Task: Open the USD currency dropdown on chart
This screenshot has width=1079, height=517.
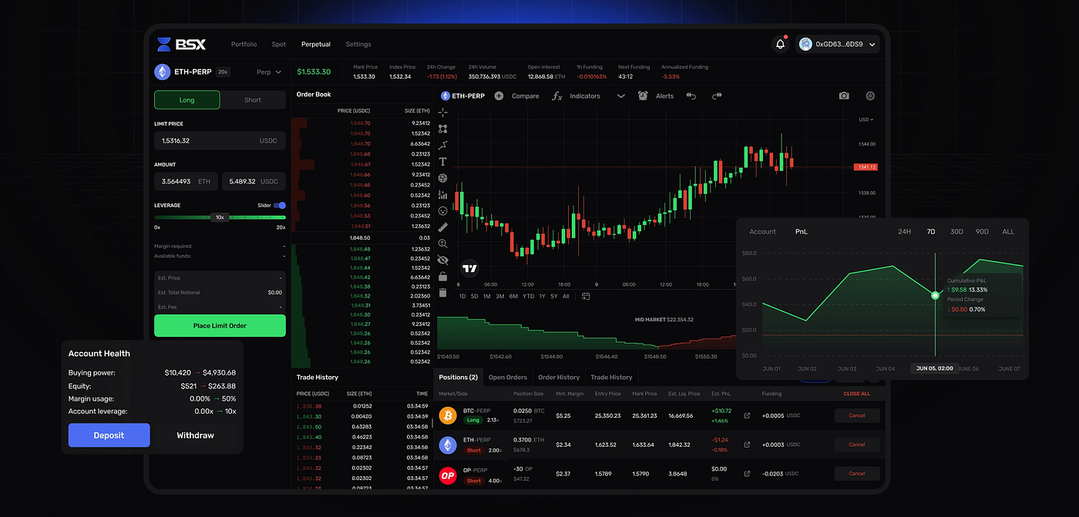Action: pos(866,119)
